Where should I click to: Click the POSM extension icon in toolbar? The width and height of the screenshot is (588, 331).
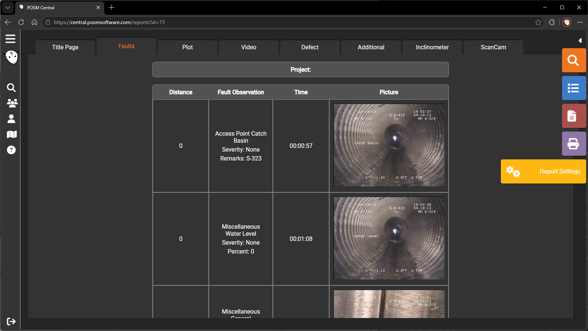coord(567,22)
